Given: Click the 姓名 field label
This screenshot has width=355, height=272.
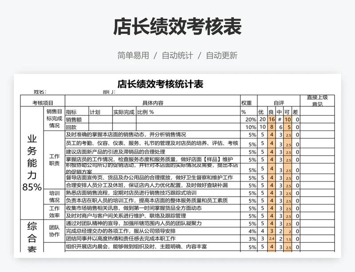Looking at the screenshot, I should (x=40, y=92).
